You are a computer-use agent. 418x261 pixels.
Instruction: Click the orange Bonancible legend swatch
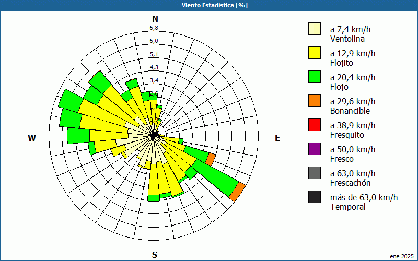coord(315,101)
